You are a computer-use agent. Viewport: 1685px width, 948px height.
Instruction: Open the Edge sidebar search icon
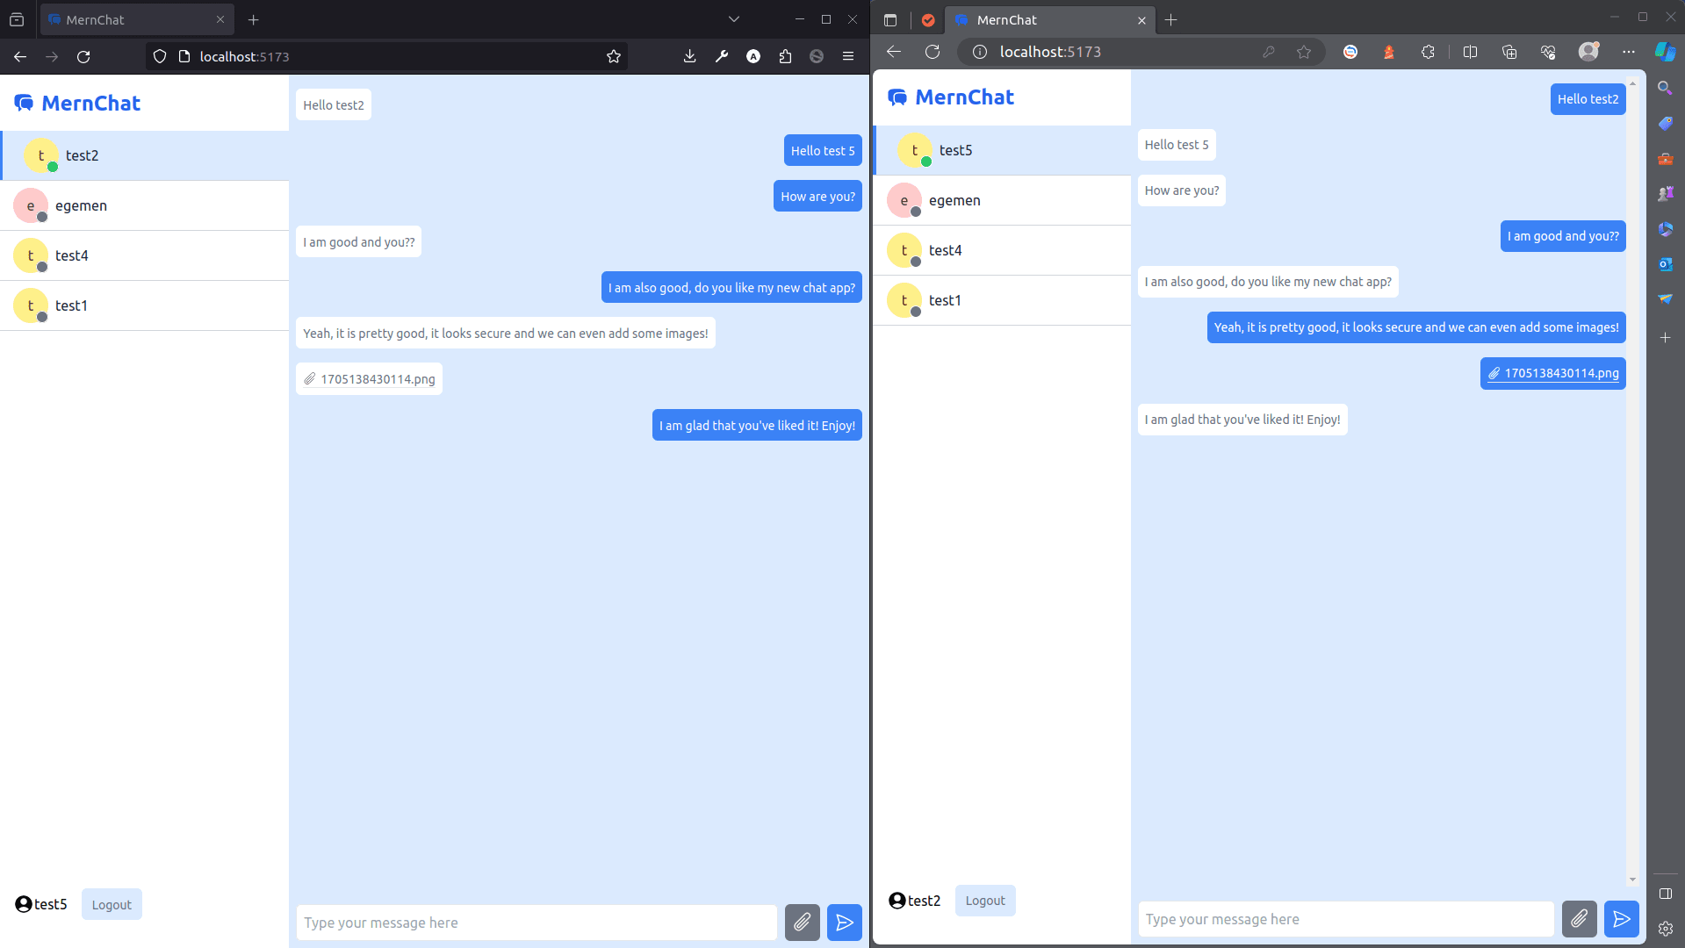pos(1665,88)
